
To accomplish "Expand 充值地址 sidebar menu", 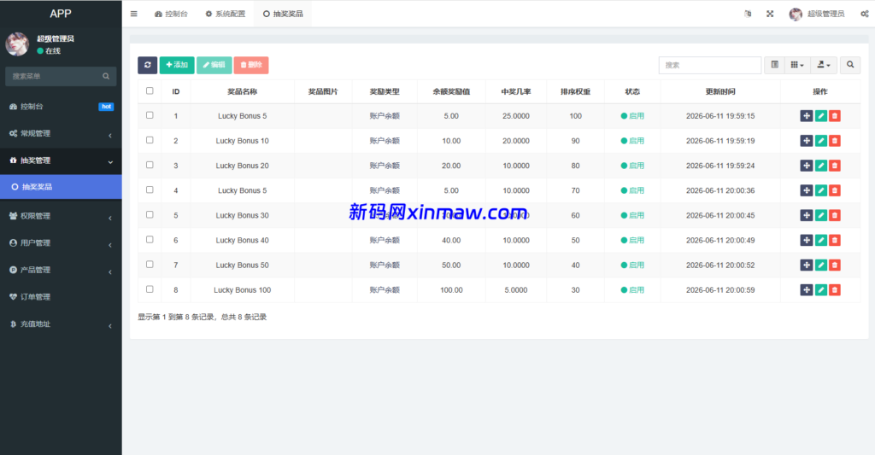I will 61,324.
